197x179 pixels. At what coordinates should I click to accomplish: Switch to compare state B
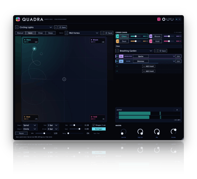point(180,19)
